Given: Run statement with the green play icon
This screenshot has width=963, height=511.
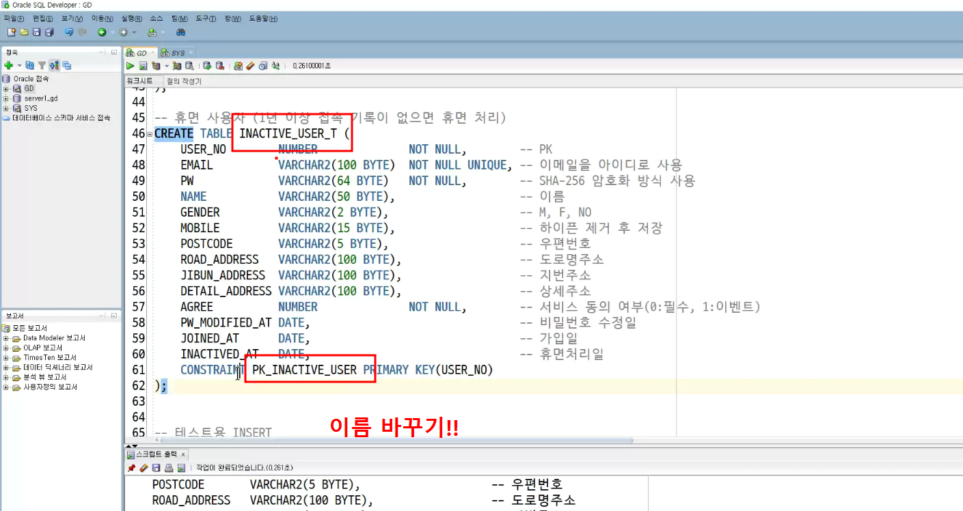Looking at the screenshot, I should (x=130, y=66).
